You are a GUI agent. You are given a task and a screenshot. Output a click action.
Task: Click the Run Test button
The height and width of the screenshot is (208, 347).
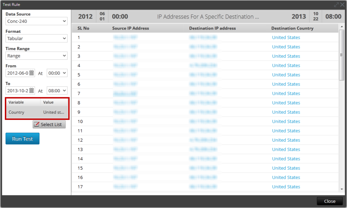(23, 139)
